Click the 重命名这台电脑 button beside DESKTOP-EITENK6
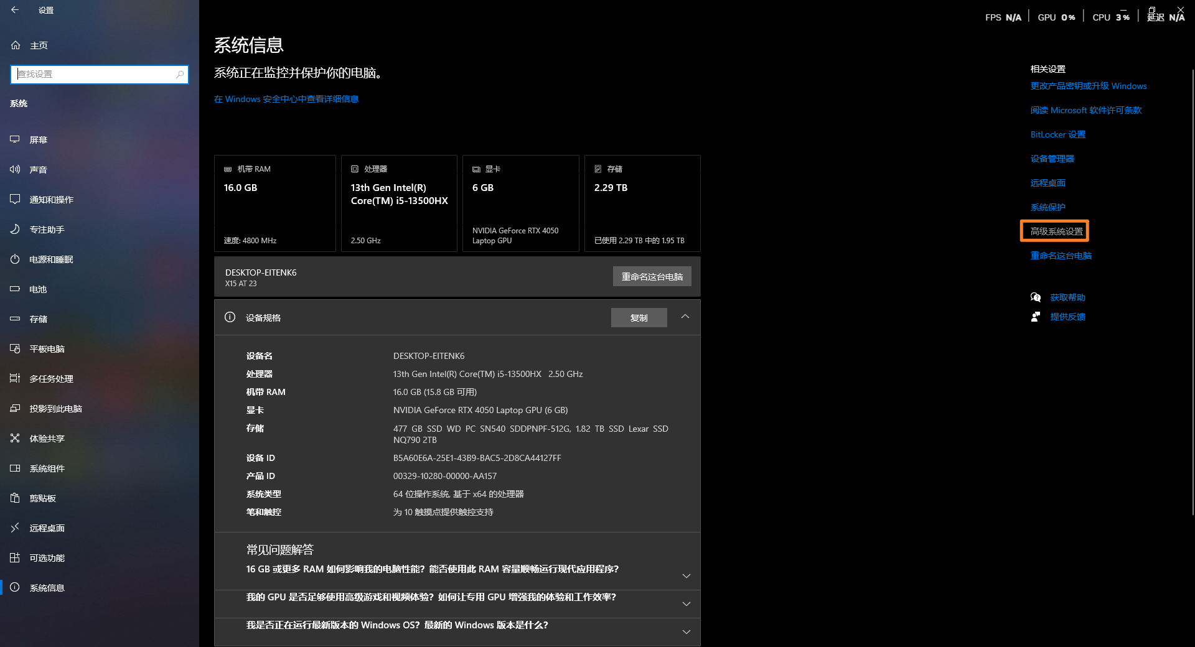This screenshot has width=1195, height=647. (x=652, y=277)
